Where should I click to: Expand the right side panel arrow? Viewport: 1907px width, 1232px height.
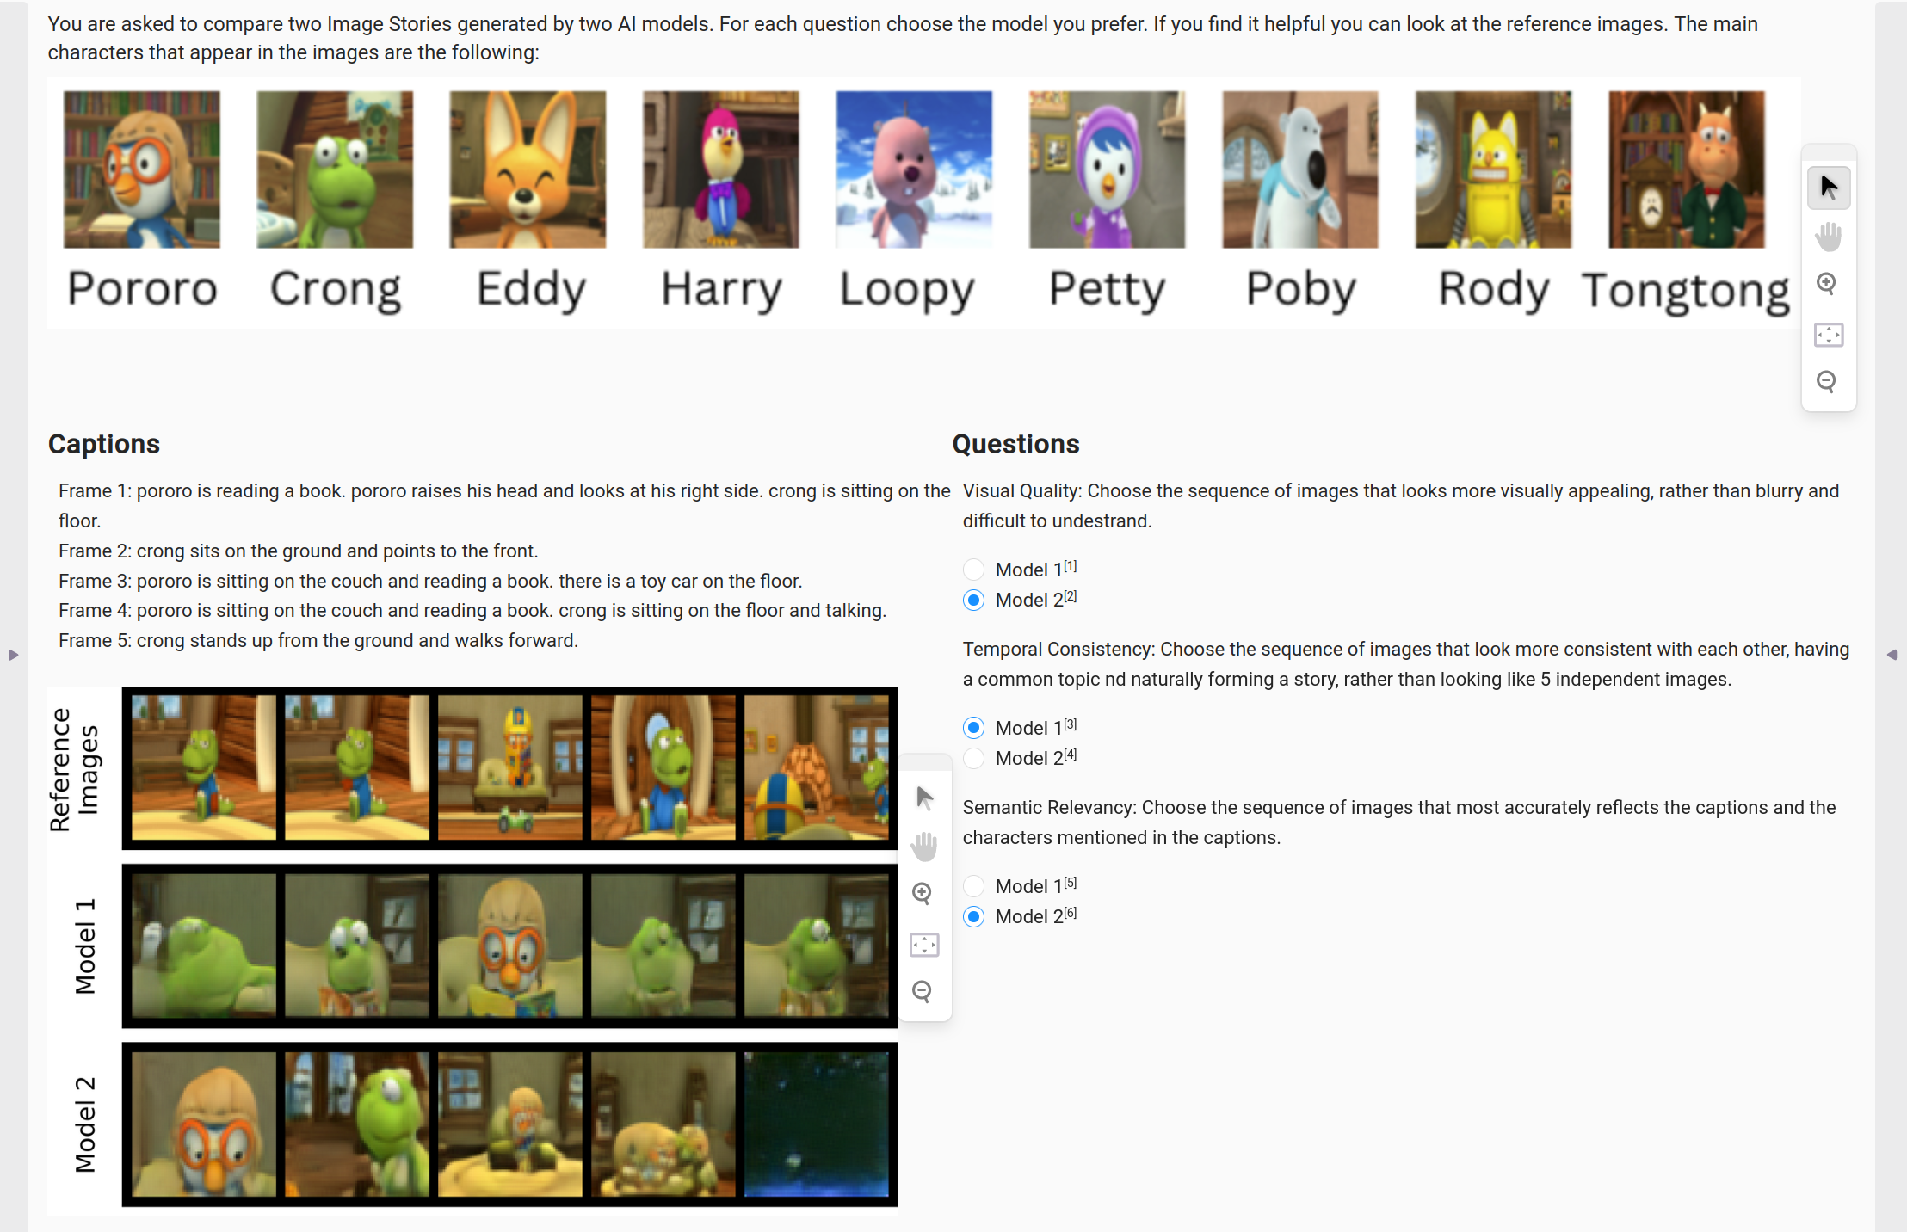click(x=1892, y=655)
